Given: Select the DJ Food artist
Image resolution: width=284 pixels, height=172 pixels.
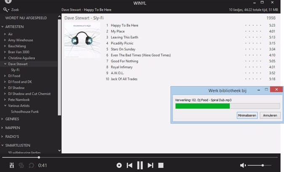Looking at the screenshot, I should pos(14,76).
